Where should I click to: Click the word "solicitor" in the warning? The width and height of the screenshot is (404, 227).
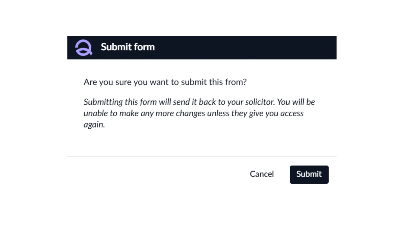coord(260,102)
